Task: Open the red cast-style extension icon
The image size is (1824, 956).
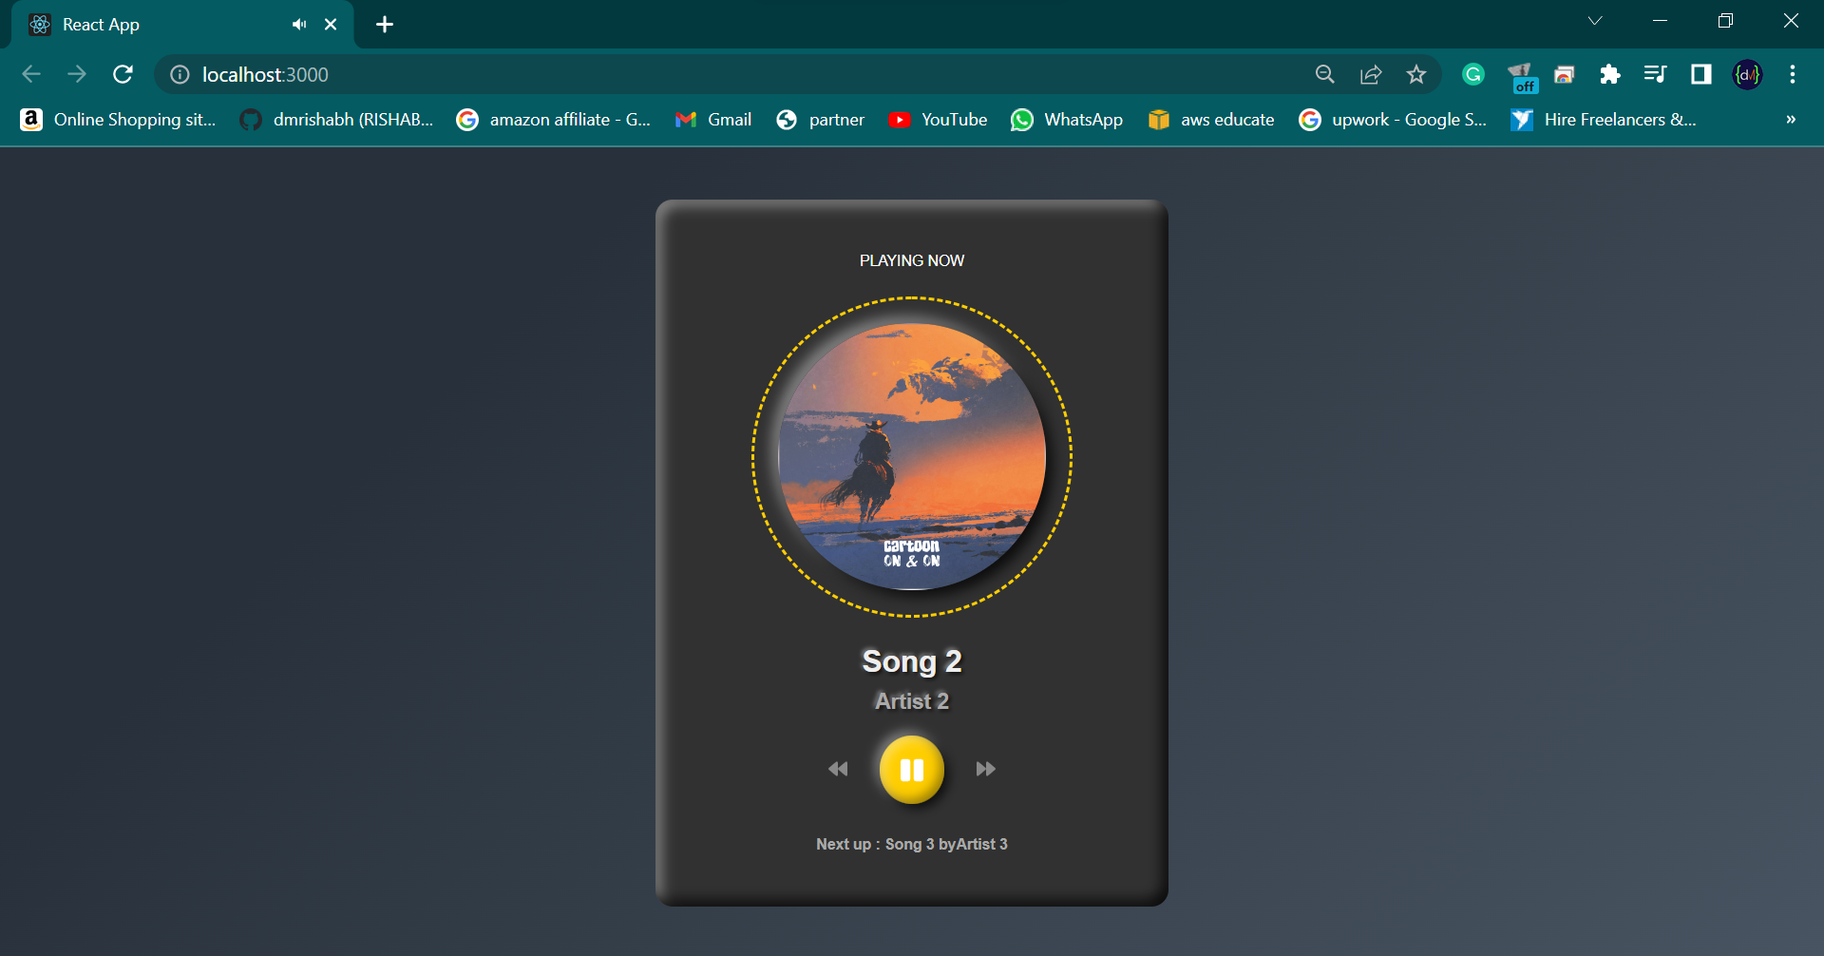Action: pos(1565,74)
